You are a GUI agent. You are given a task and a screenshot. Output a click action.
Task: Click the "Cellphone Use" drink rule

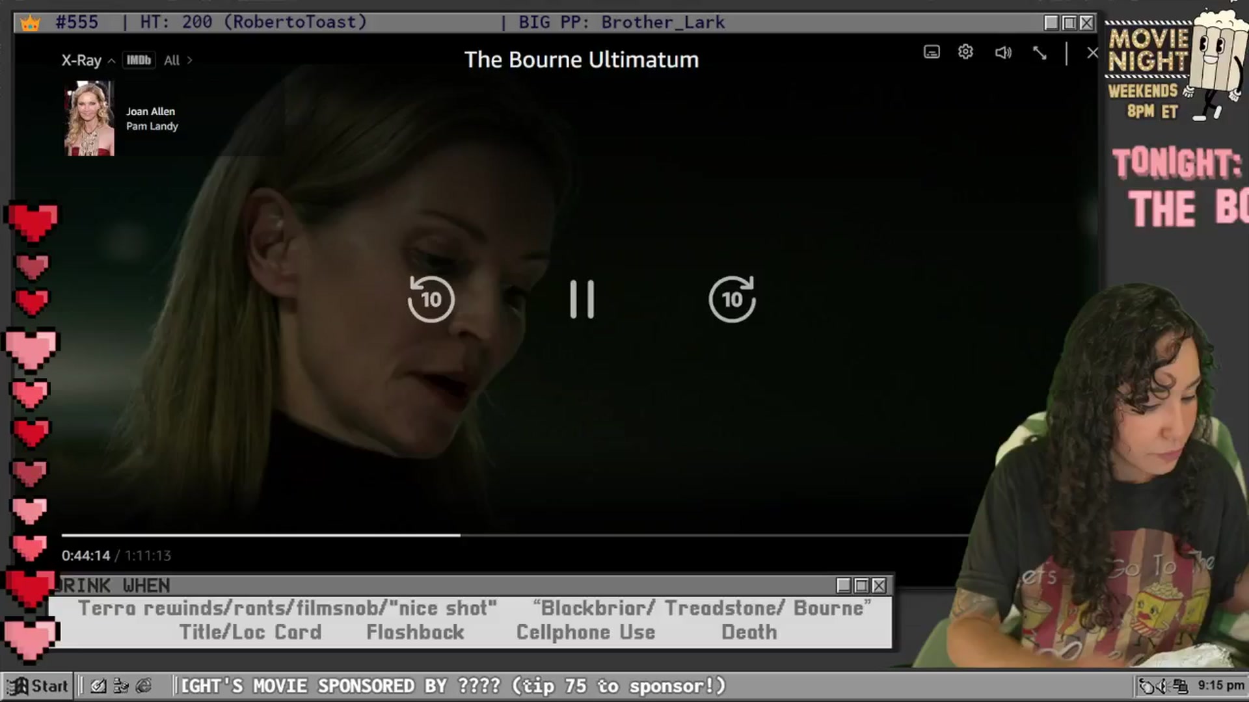coord(585,632)
